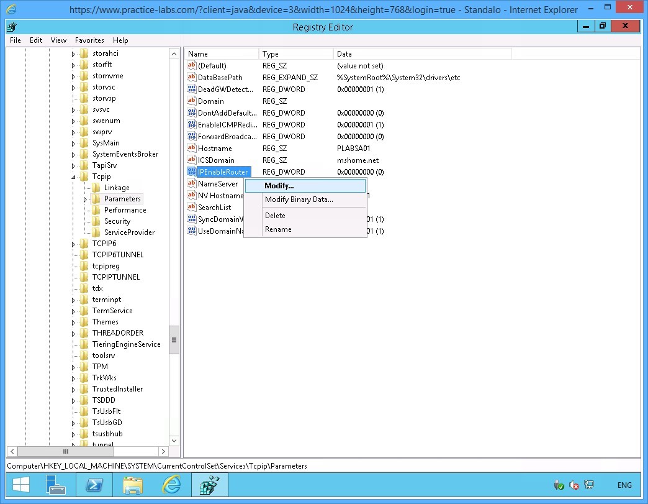Select the Performance key in the tree
The height and width of the screenshot is (504, 648).
pyautogui.click(x=125, y=210)
